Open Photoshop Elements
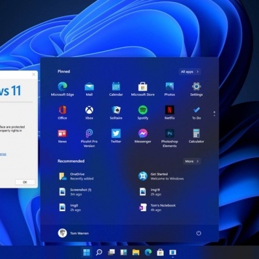The image size is (259, 259). click(170, 138)
